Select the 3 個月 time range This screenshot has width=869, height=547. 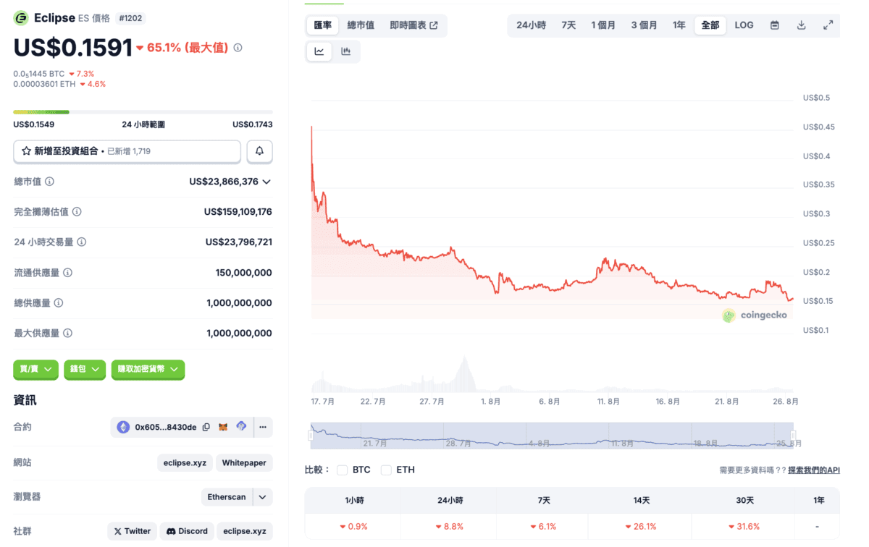(x=644, y=25)
